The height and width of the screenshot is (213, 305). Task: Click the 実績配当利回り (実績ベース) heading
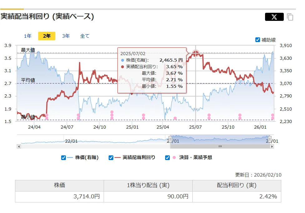pyautogui.click(x=47, y=17)
